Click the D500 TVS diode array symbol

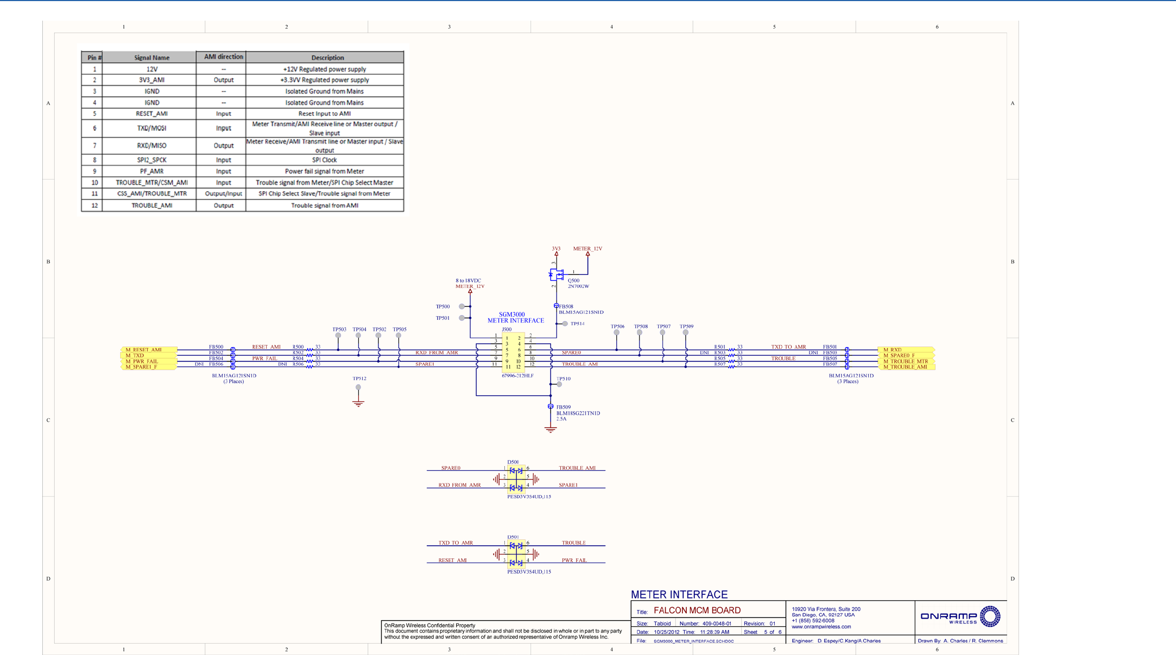tap(516, 479)
